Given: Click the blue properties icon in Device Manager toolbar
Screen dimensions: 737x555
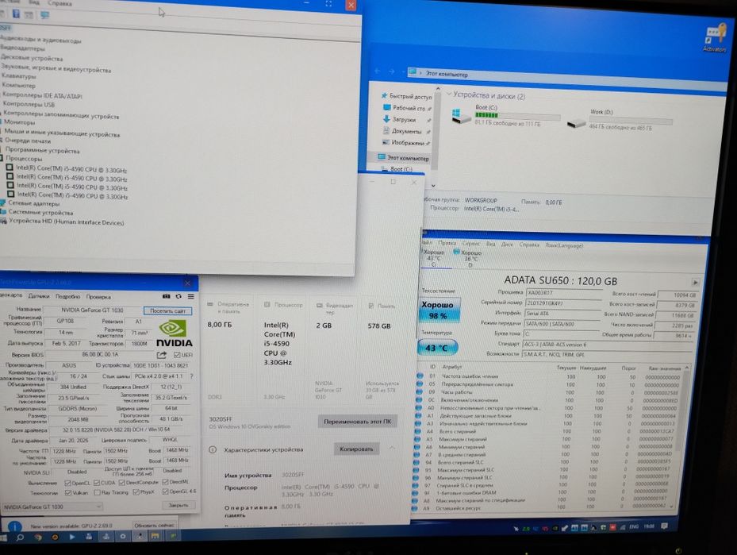Looking at the screenshot, I should [x=16, y=13].
